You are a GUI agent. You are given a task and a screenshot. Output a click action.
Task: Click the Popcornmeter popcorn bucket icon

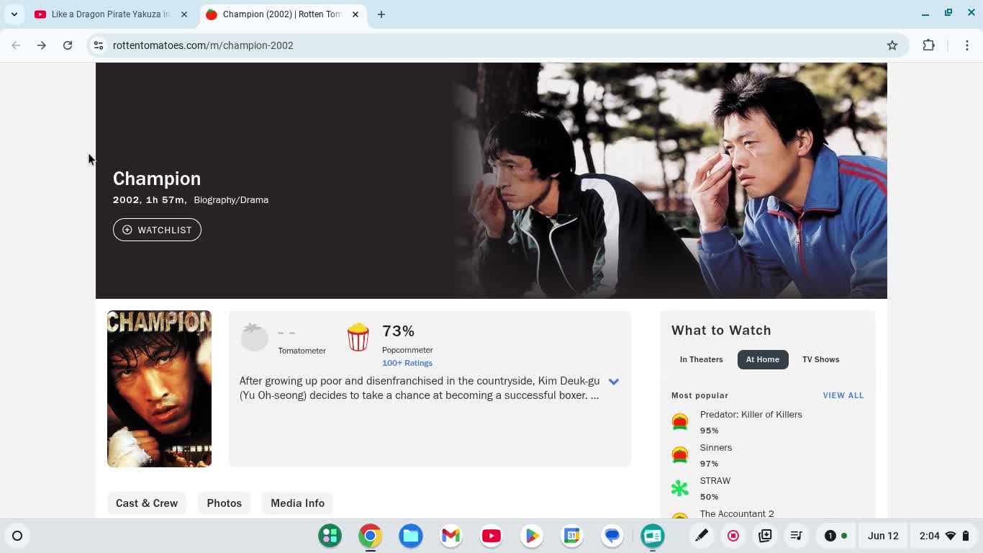click(358, 337)
